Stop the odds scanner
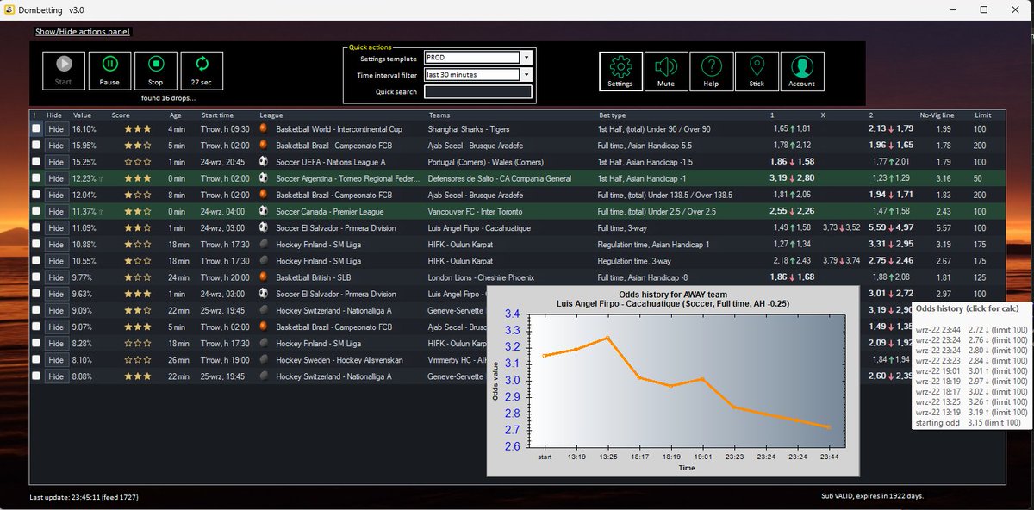This screenshot has height=510, width=1034. pyautogui.click(x=155, y=71)
